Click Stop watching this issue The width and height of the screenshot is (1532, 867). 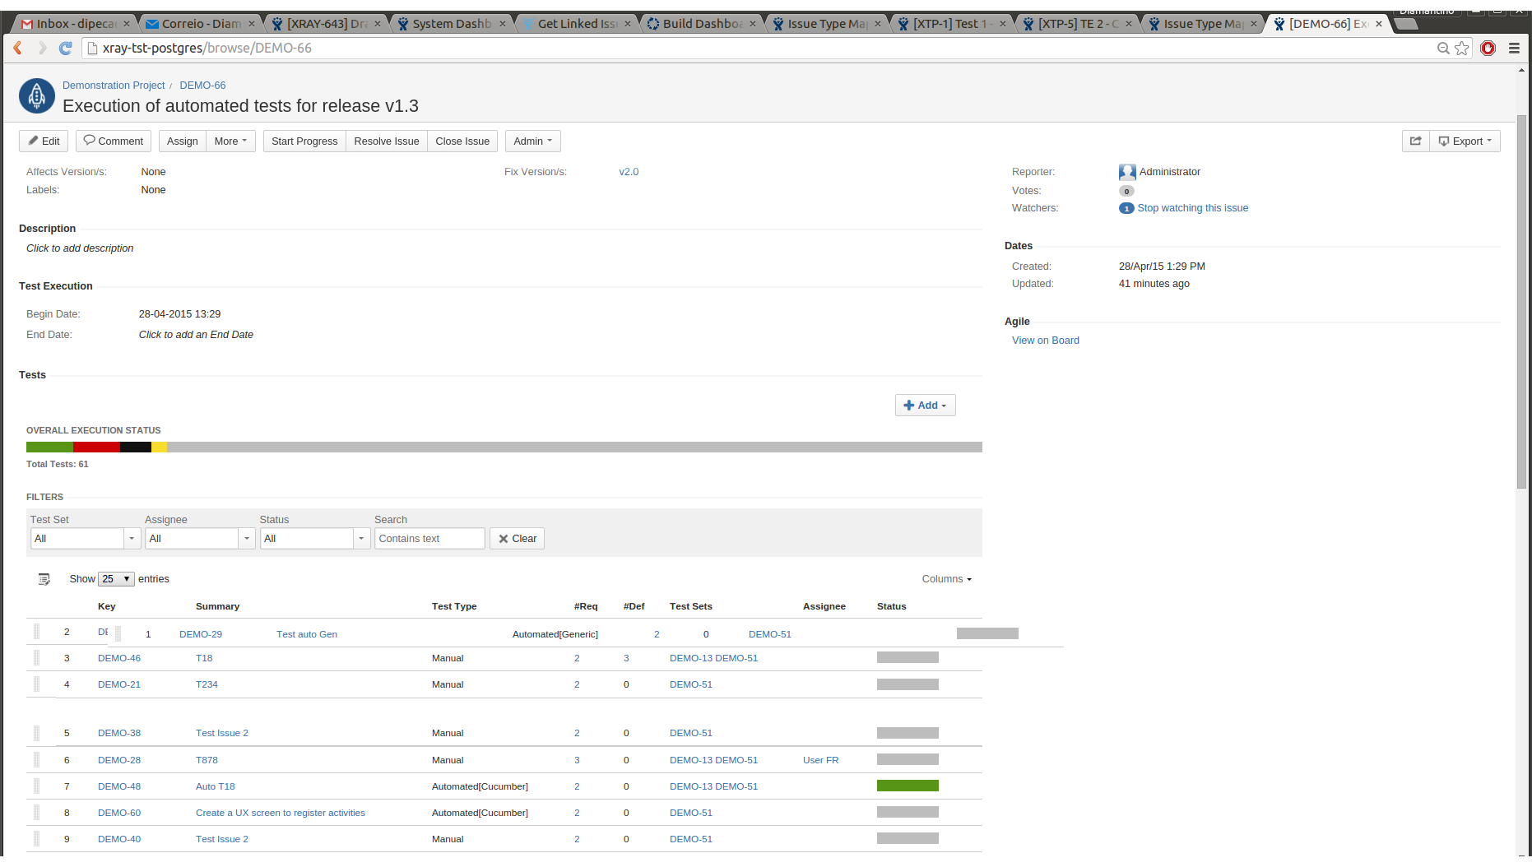[x=1192, y=208]
